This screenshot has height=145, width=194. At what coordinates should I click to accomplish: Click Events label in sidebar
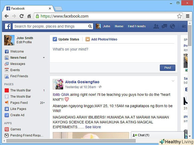[x=15, y=70]
